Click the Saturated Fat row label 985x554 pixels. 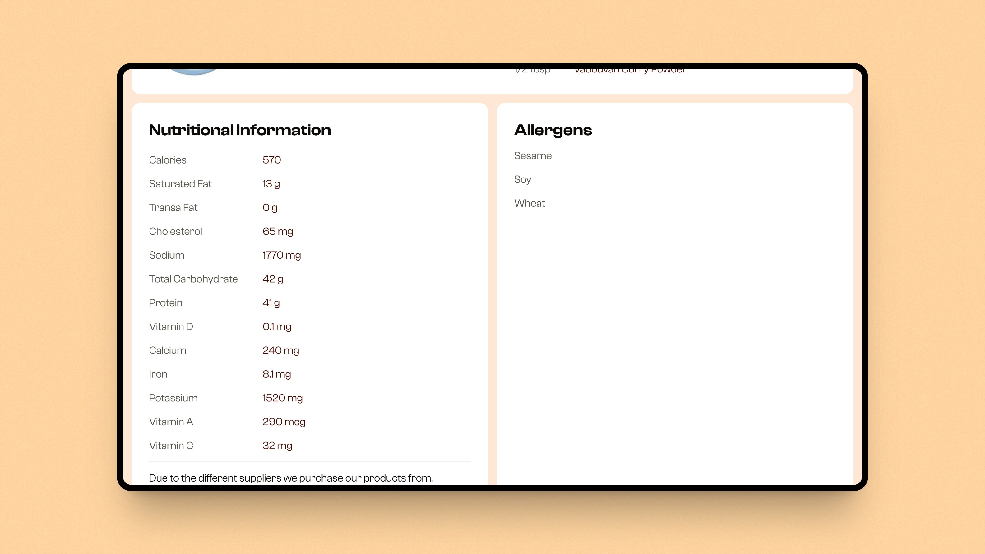(180, 183)
